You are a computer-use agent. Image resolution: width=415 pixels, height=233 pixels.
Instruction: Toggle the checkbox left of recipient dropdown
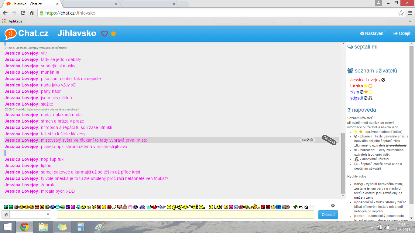(x=5, y=214)
